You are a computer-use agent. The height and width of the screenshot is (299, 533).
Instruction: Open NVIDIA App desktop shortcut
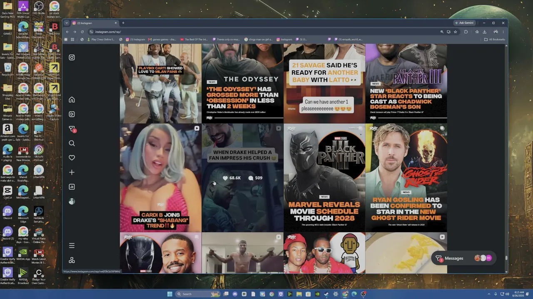23,254
